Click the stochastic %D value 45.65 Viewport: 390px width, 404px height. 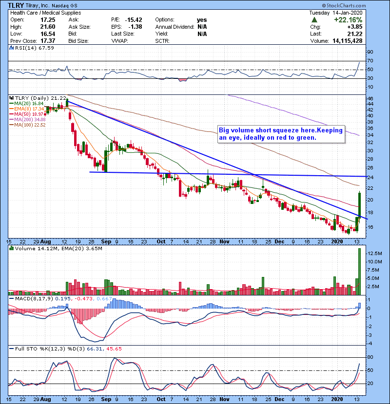(114, 349)
